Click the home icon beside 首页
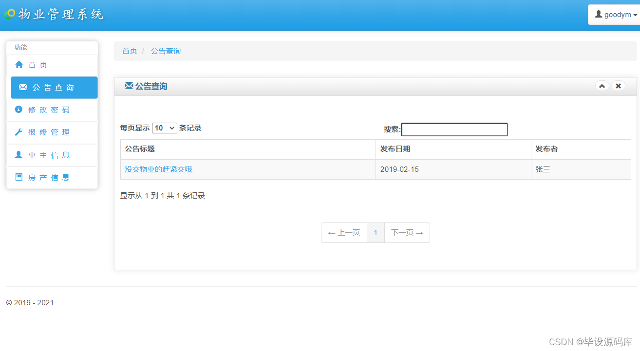 coord(19,65)
